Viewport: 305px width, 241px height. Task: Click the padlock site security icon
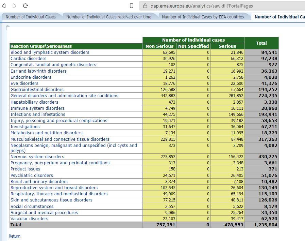[145, 6]
